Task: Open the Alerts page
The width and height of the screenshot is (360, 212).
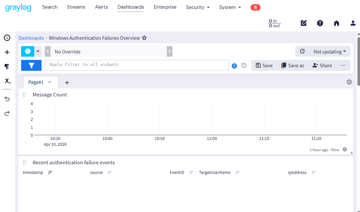Action: pos(101,7)
